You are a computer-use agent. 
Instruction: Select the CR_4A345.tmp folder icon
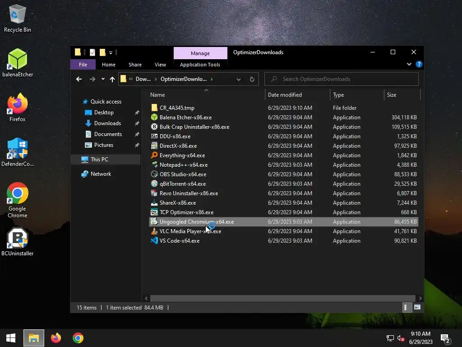pos(154,108)
